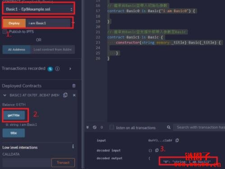Focus Search with transaction hash field
This screenshot has width=225, height=169.
click(199, 127)
